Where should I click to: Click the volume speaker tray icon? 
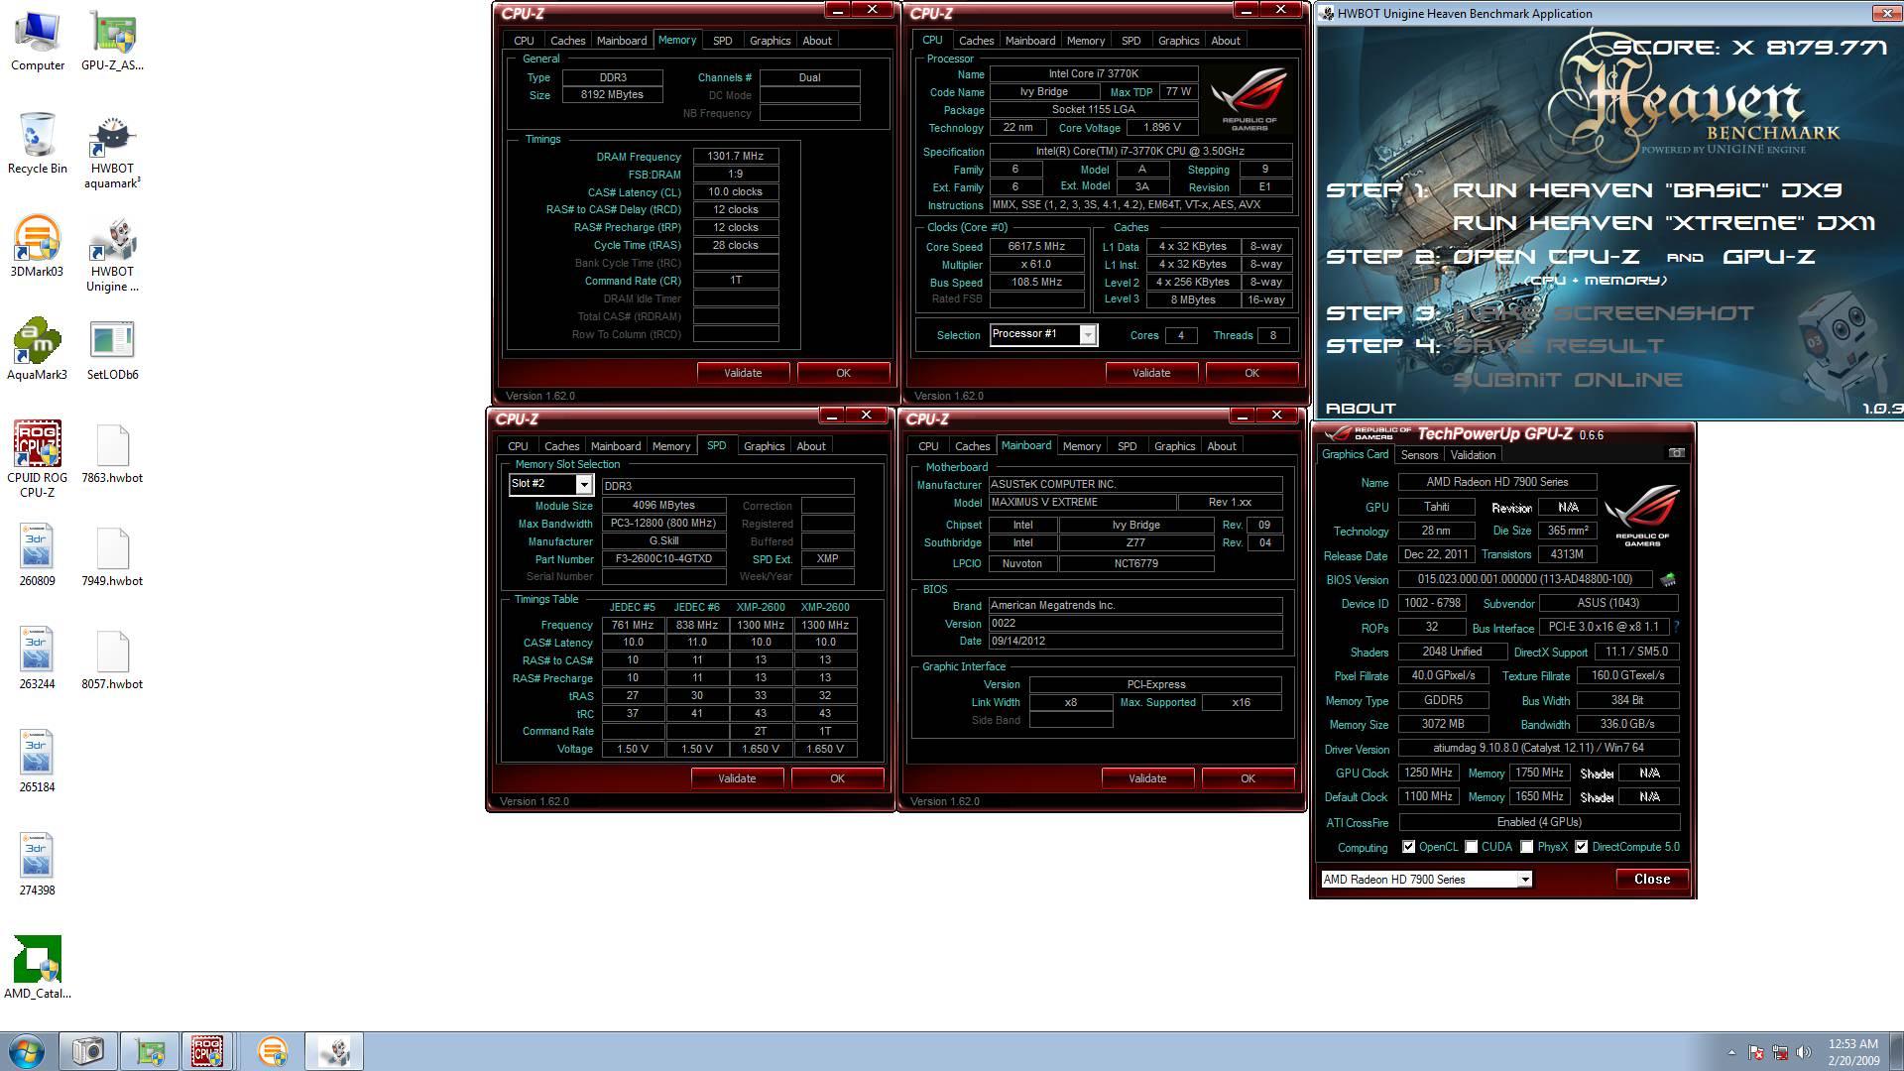1804,1052
